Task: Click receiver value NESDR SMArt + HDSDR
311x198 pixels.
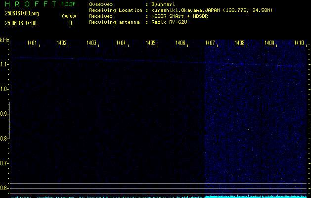Action: click(x=179, y=16)
